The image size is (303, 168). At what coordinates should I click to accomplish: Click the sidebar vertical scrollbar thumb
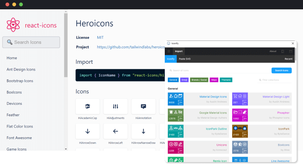(66, 45)
